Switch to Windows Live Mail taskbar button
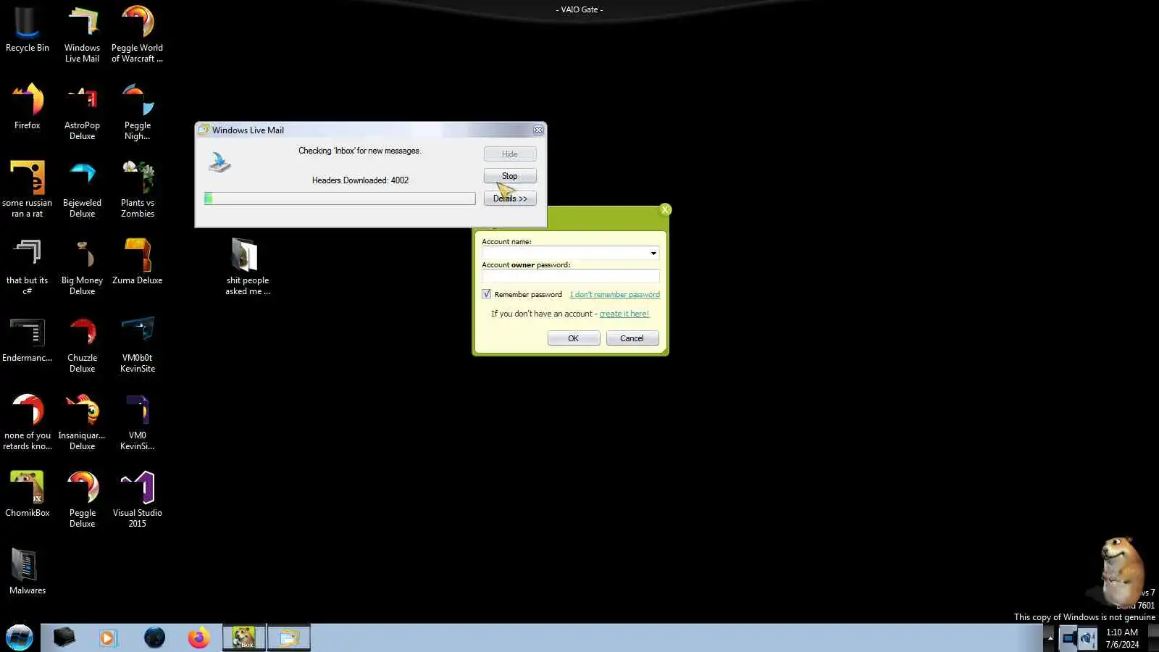This screenshot has height=652, width=1159. tap(289, 638)
